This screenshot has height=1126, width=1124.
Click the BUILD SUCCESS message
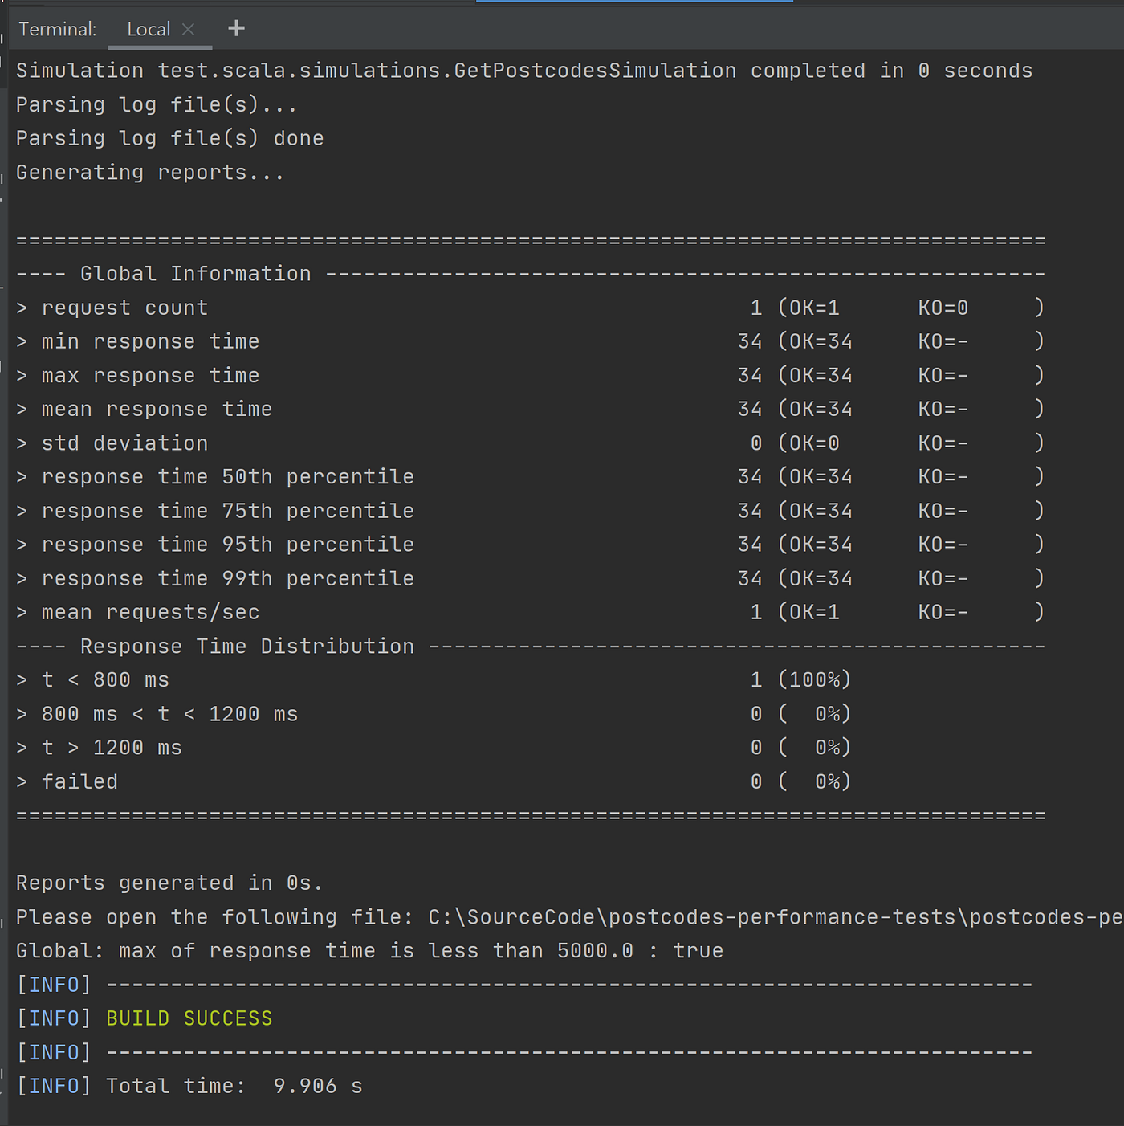pos(189,1018)
